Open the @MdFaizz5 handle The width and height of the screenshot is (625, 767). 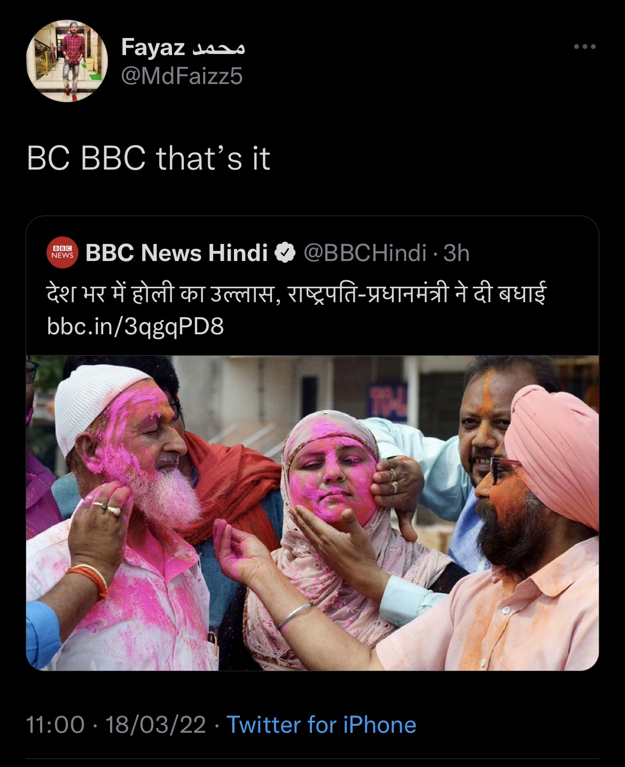[182, 76]
